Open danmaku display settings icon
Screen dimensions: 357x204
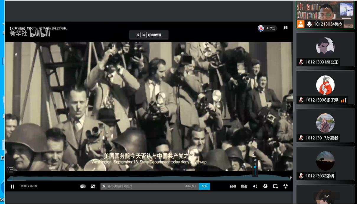point(93,186)
